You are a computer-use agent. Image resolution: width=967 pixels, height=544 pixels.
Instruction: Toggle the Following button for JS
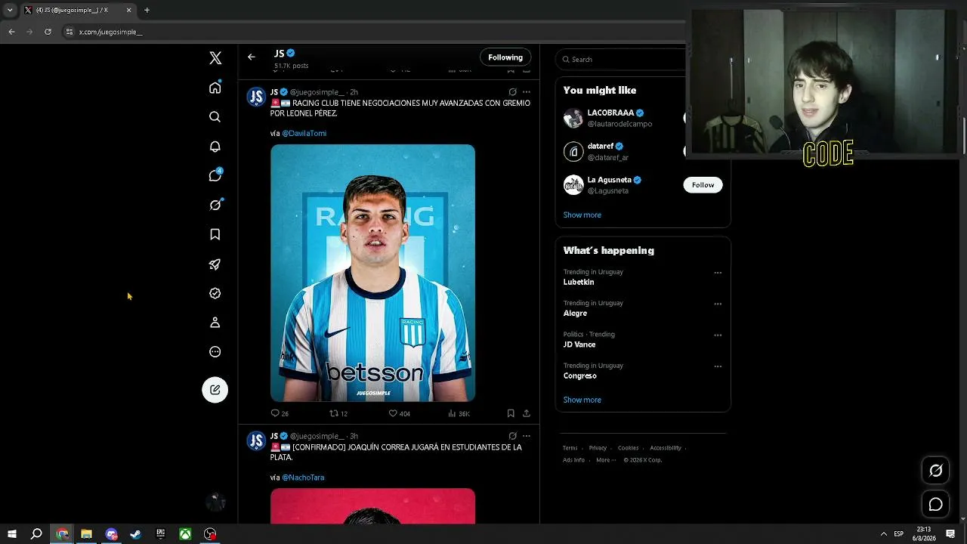tap(505, 57)
